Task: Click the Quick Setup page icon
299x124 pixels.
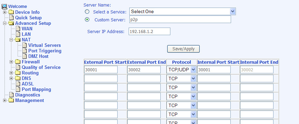Action: pos(12,18)
